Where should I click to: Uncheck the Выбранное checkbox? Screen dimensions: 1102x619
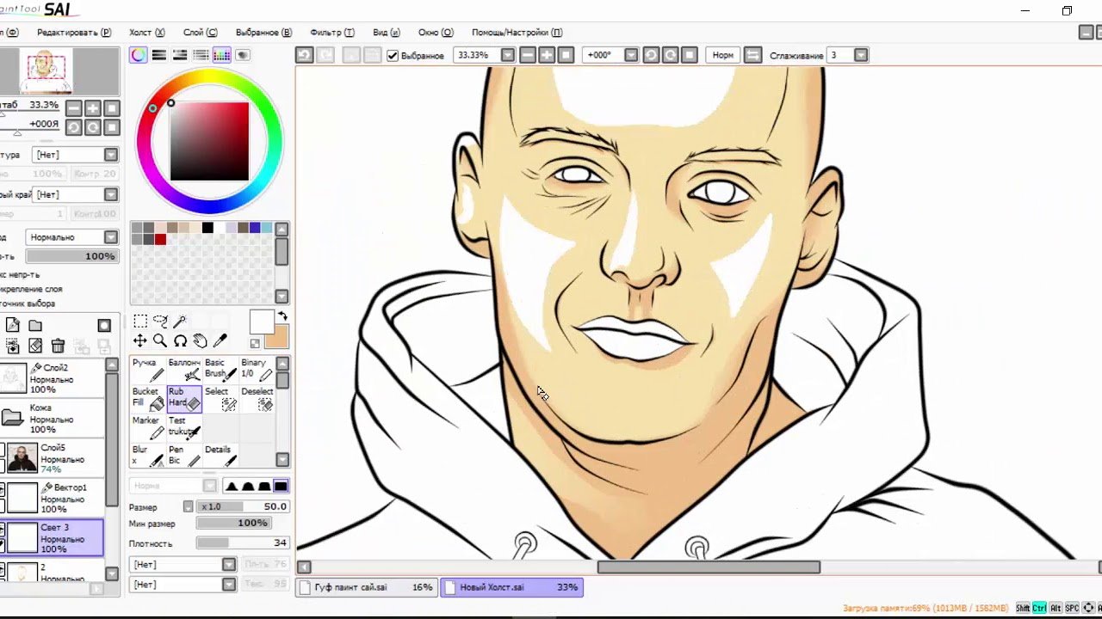pyautogui.click(x=393, y=56)
